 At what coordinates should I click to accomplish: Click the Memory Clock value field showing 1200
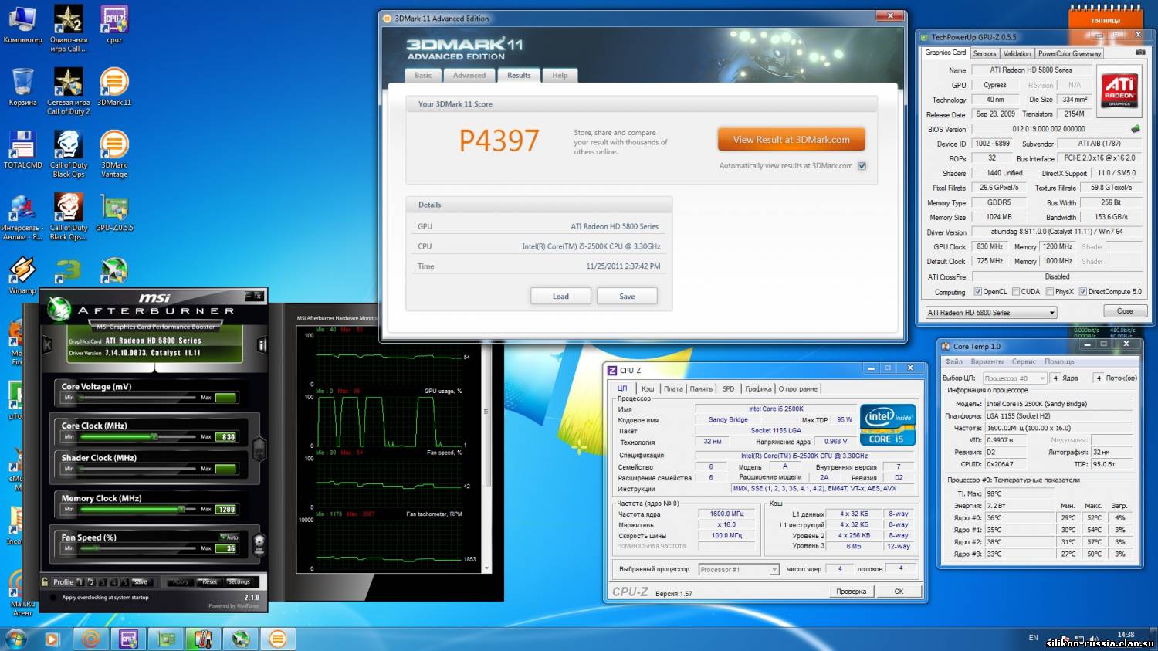point(226,510)
